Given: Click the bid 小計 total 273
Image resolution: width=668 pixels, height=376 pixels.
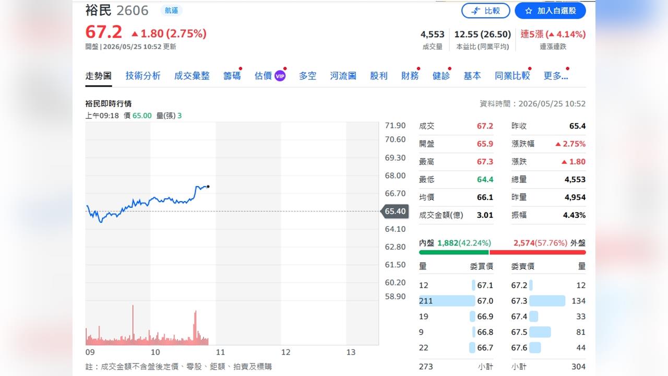Looking at the screenshot, I should pyautogui.click(x=426, y=367).
